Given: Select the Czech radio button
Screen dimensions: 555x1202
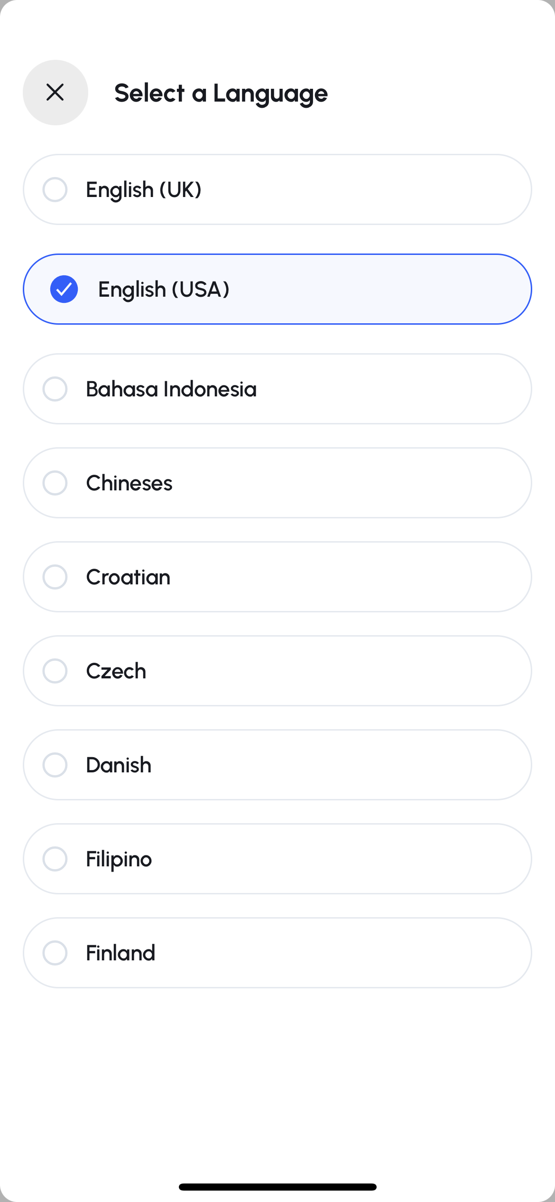Looking at the screenshot, I should (55, 671).
